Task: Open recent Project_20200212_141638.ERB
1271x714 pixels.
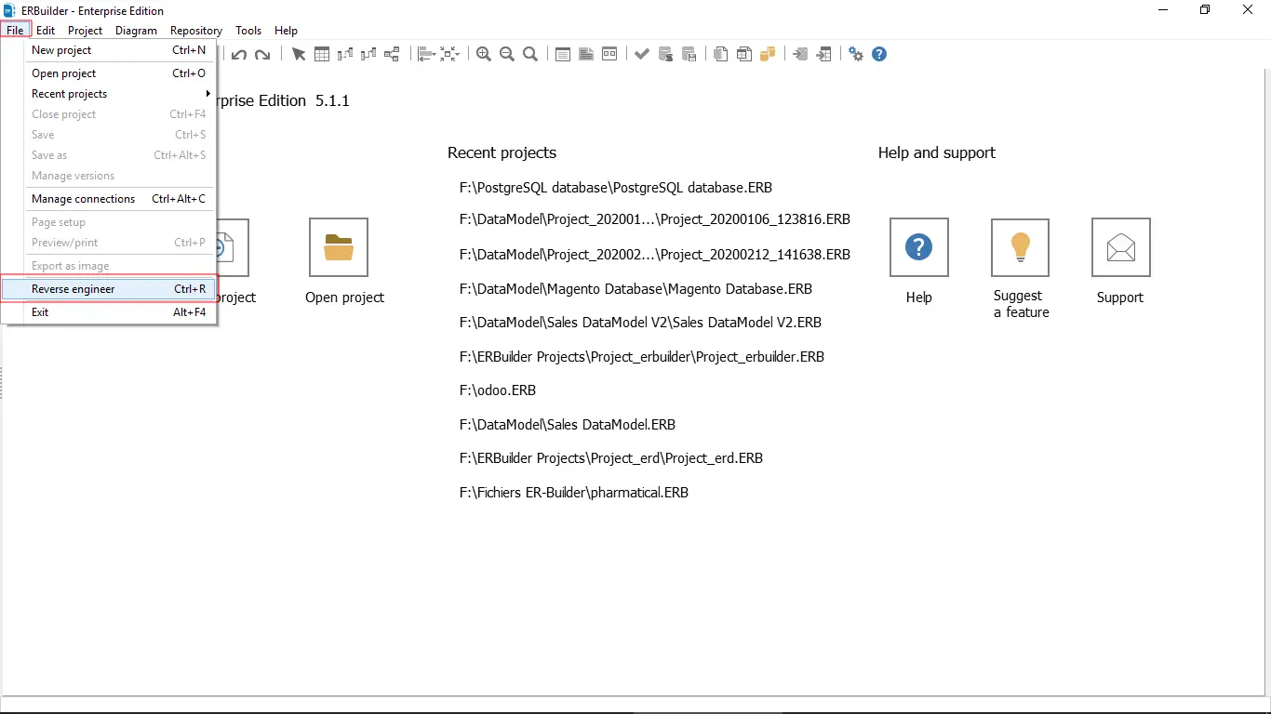Action: click(x=655, y=255)
